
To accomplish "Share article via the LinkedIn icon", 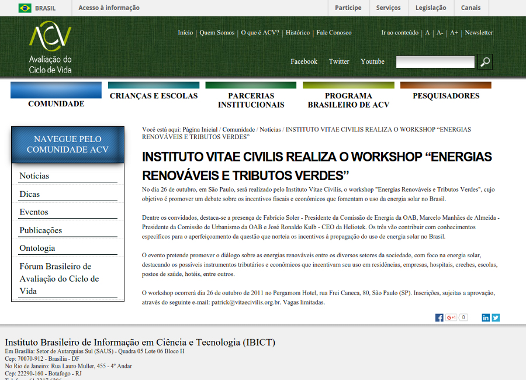I will pyautogui.click(x=486, y=317).
